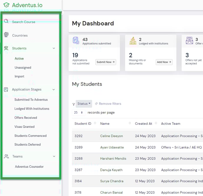
Task: Click the 2 Missing info or documents figure
Action: click(x=131, y=55)
